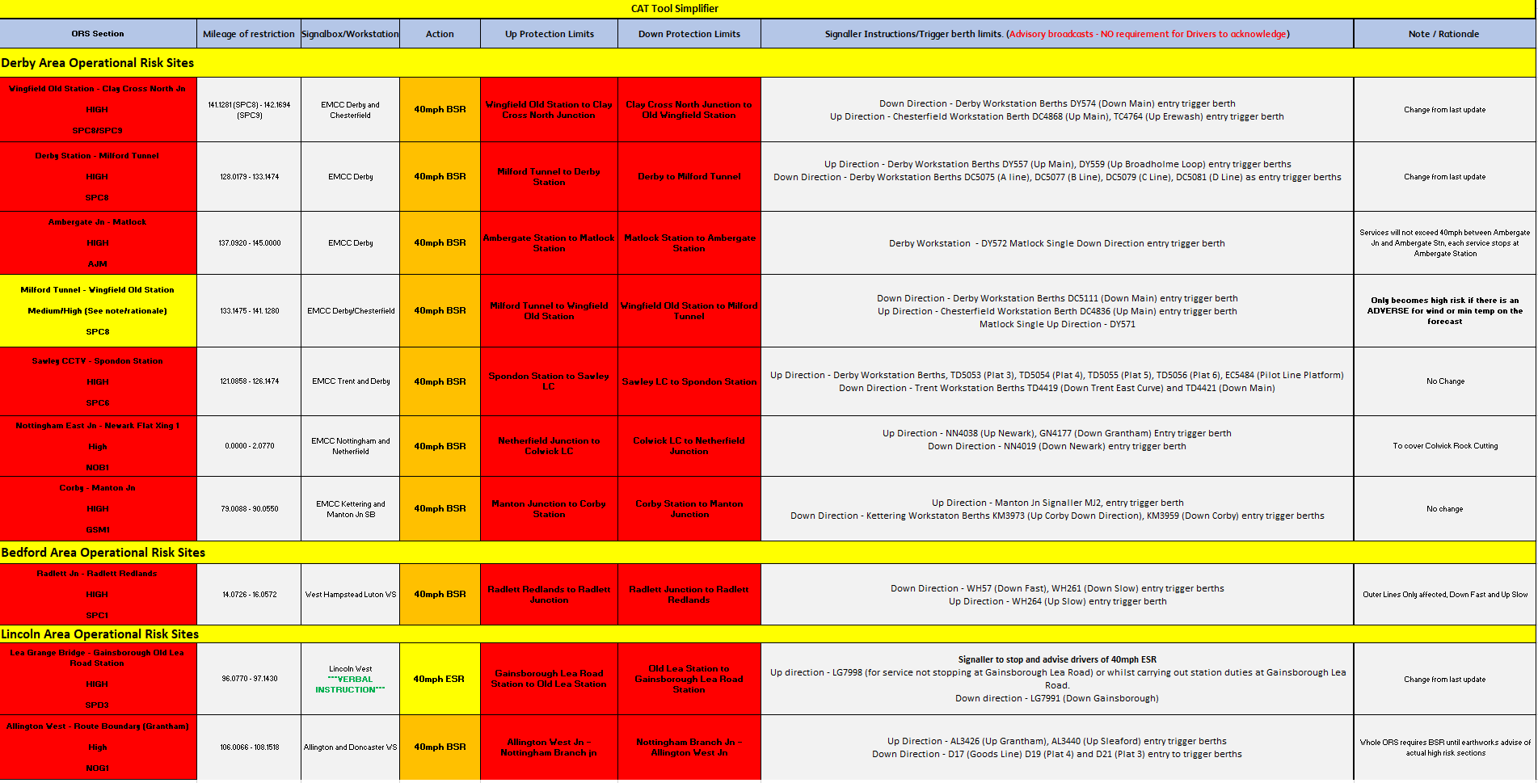
Task: Click 'Lea Grange Bridge - Gainsborough Old Lea Road Station' cell
Action: click(x=98, y=679)
